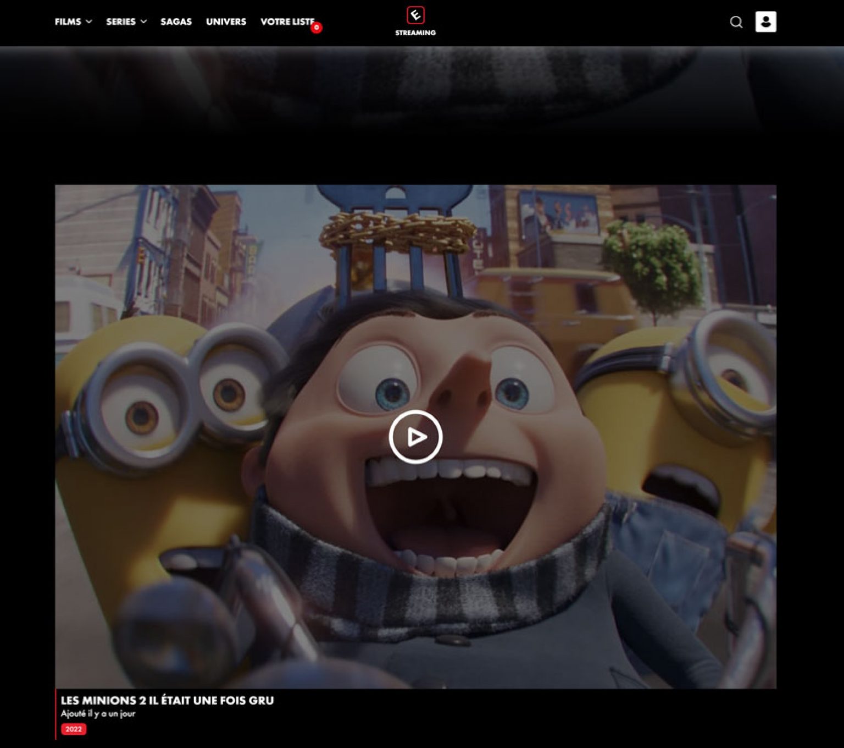Open Votre Liste watchlist
This screenshot has width=844, height=748.
click(286, 22)
